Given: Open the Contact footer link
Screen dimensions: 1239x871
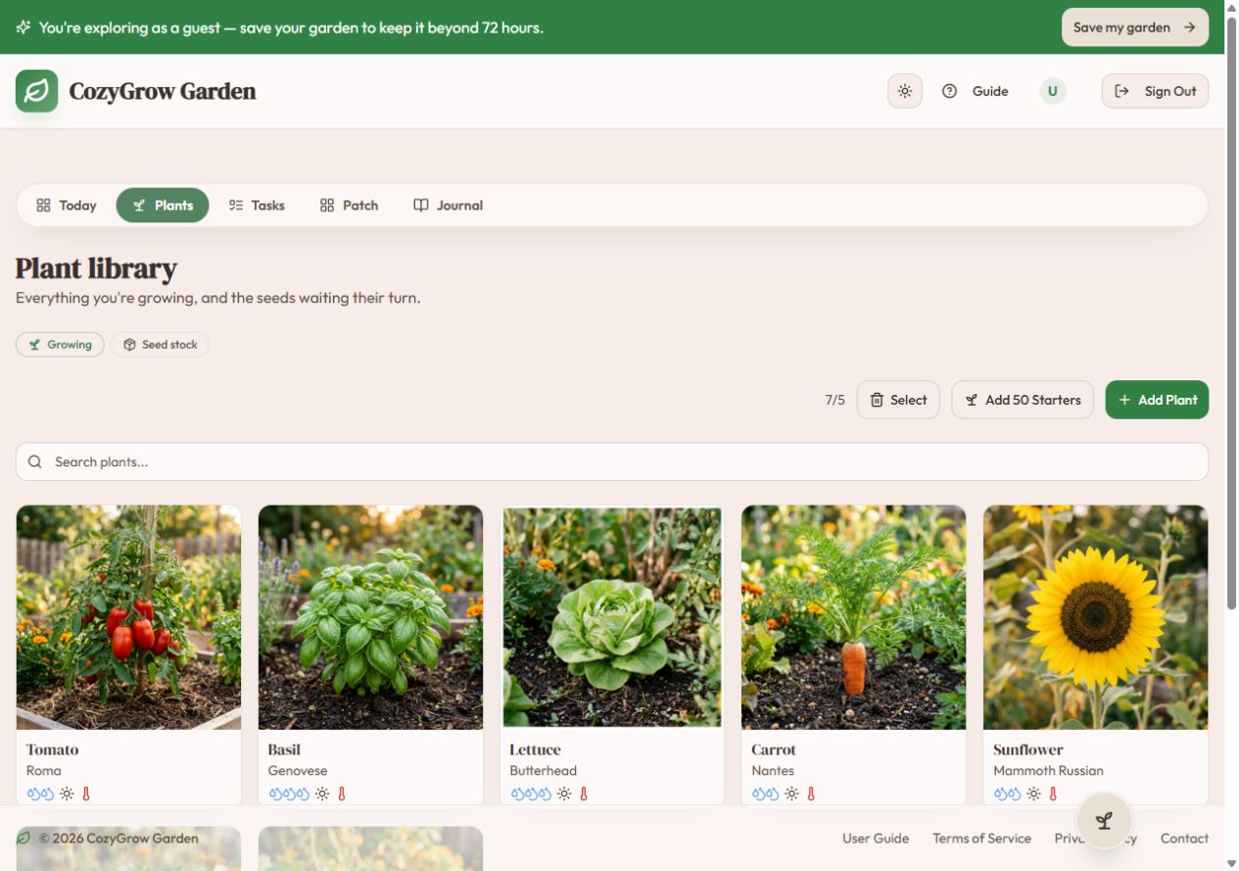Looking at the screenshot, I should (x=1184, y=839).
